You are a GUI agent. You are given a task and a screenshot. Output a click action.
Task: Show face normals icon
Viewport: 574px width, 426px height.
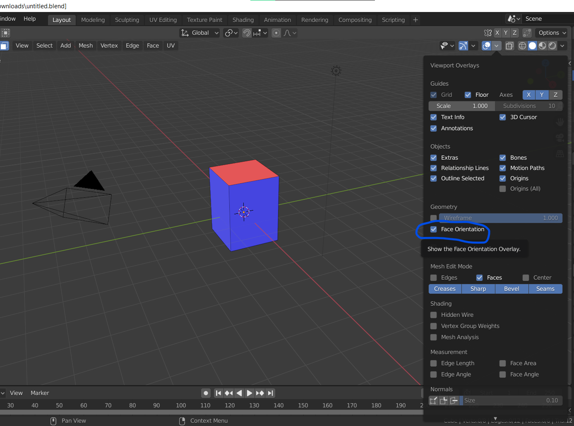454,400
